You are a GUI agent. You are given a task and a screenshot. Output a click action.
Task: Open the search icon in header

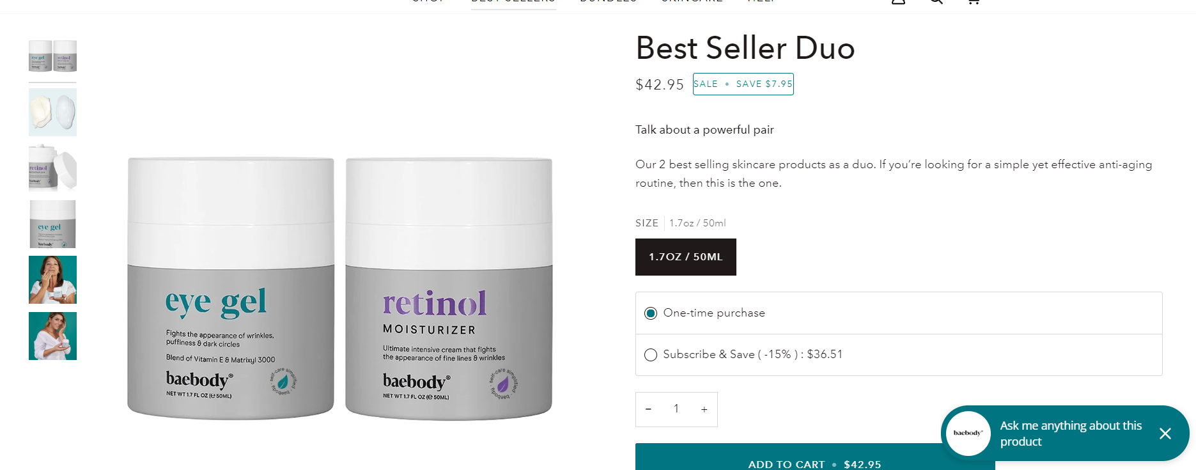936,1
